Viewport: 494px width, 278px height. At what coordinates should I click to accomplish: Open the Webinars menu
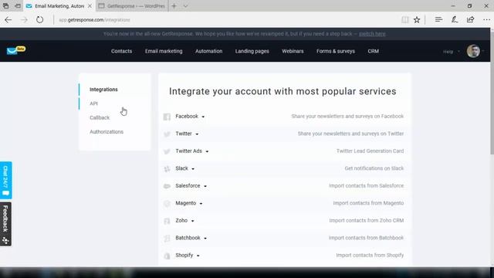click(293, 51)
